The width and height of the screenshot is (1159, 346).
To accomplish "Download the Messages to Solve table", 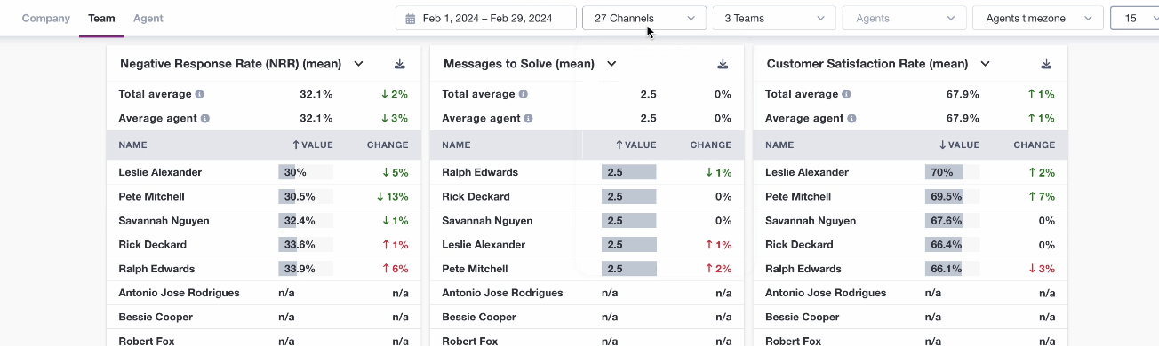I will pos(723,64).
